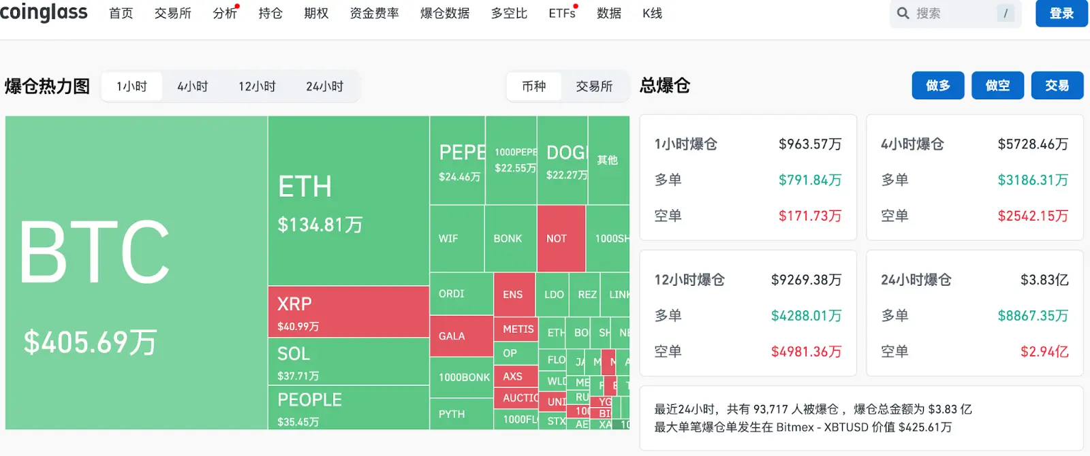Select the 12小时 heatmap view
Viewport: 1090px width, 456px height.
pyautogui.click(x=258, y=86)
